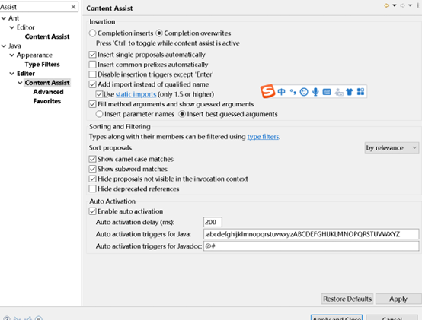Click the Sogou input method S logo
Image resolution: width=422 pixels, height=320 pixels.
267,91
